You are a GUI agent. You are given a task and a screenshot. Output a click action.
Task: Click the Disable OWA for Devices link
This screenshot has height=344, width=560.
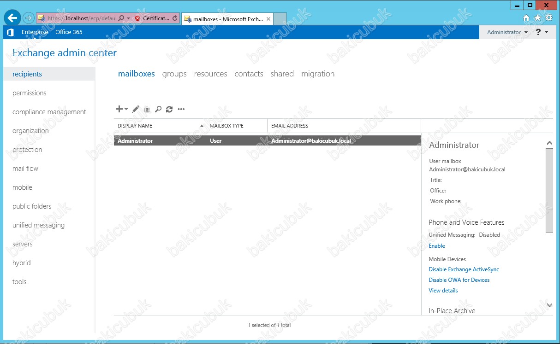[x=459, y=280]
